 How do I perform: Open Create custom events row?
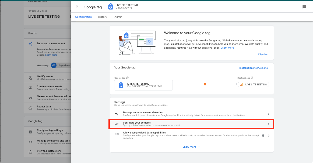coord(47,88)
